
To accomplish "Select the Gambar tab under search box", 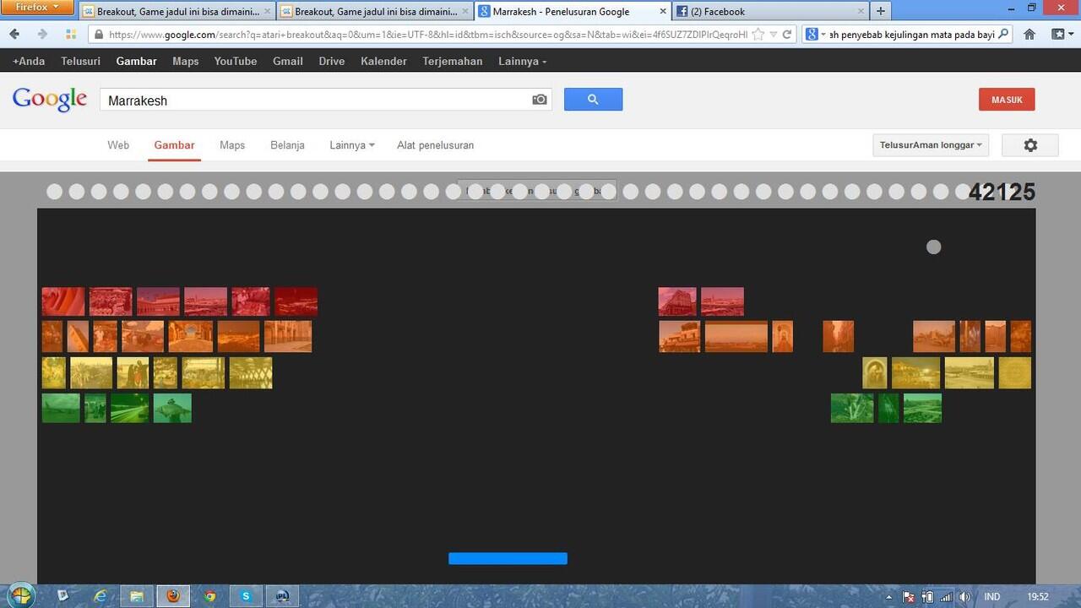I will pyautogui.click(x=174, y=145).
